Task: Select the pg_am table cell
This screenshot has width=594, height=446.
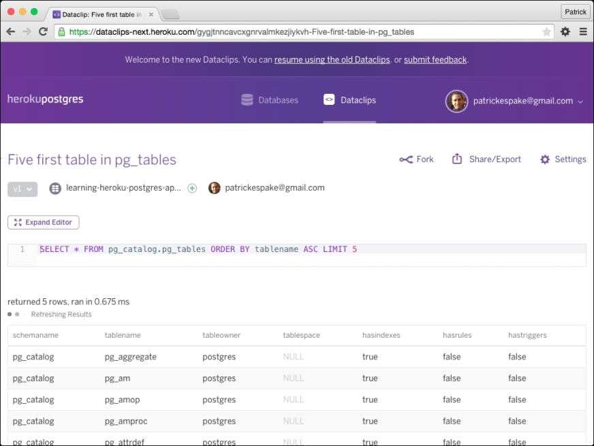Action: [117, 379]
